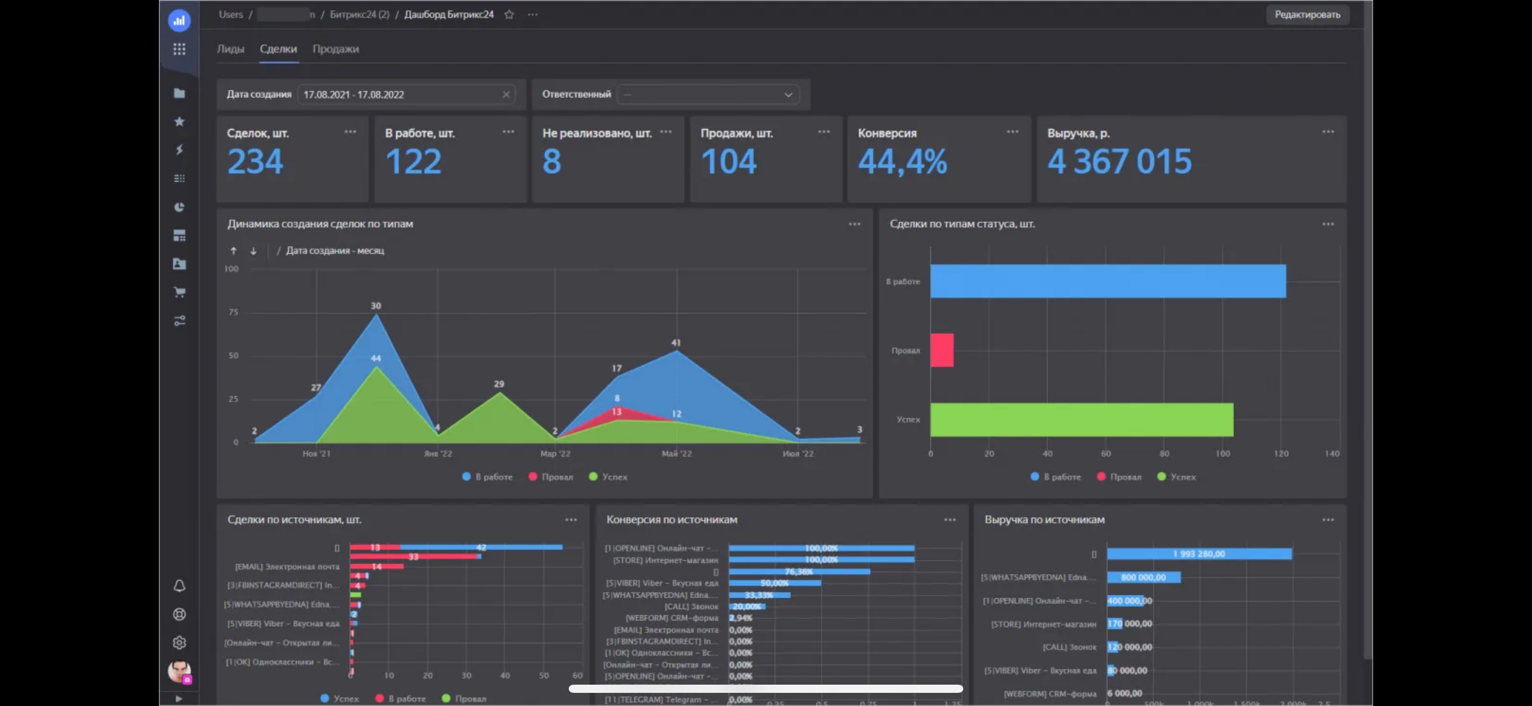
Task: Clear the date range with X icon
Action: pyautogui.click(x=506, y=95)
